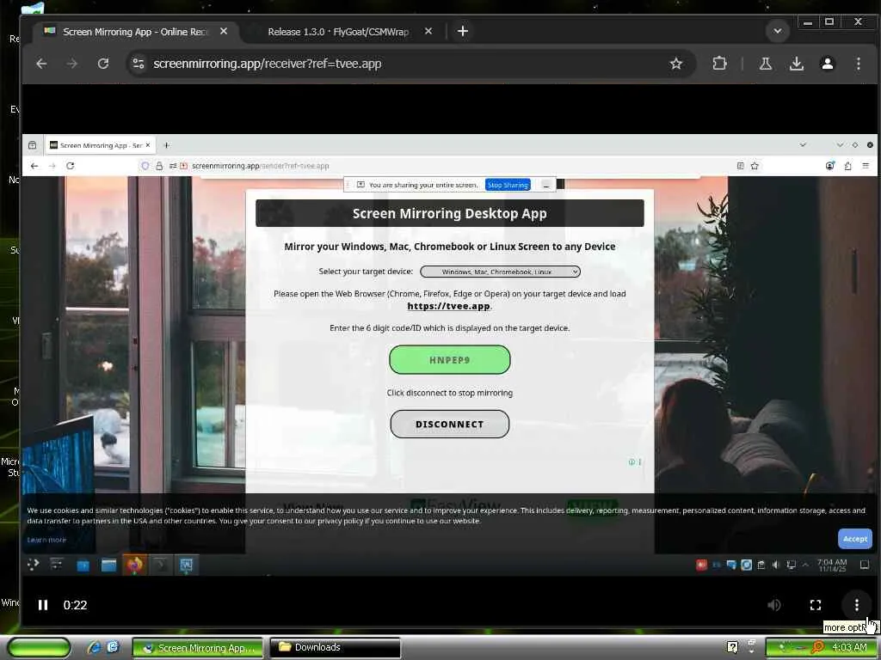This screenshot has height=660, width=881.
Task: Switch to Release 1.3.0 FlyGoat/CSMWrap tab
Action: pos(338,32)
